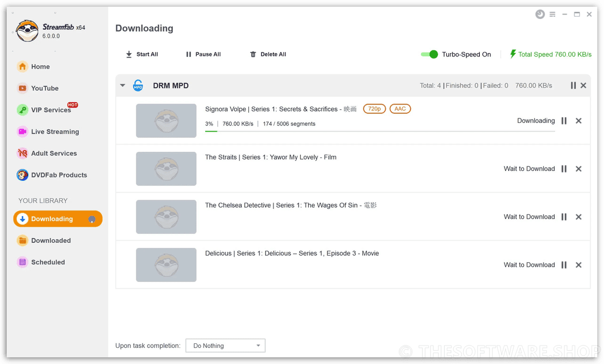Click The Straits title text
The image size is (604, 364).
tap(271, 157)
